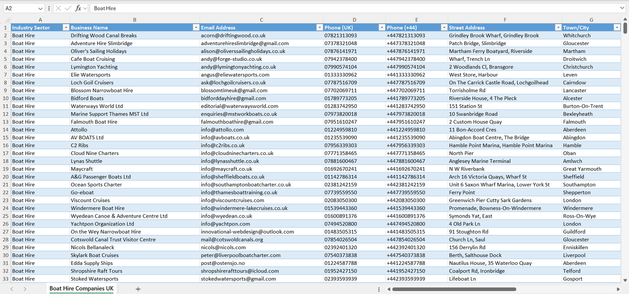Click email nicols@nicols.com
629x294 pixels.
(262, 247)
